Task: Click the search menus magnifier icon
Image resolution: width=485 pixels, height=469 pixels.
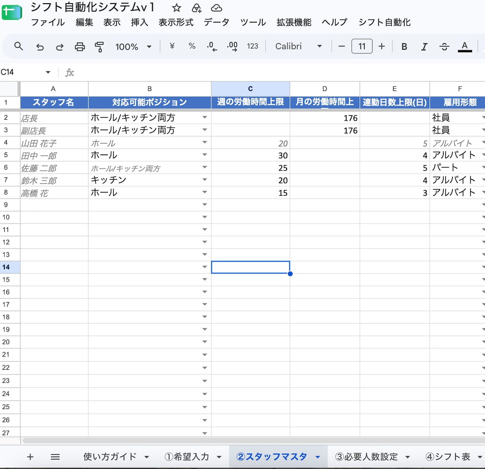Action: pos(18,46)
